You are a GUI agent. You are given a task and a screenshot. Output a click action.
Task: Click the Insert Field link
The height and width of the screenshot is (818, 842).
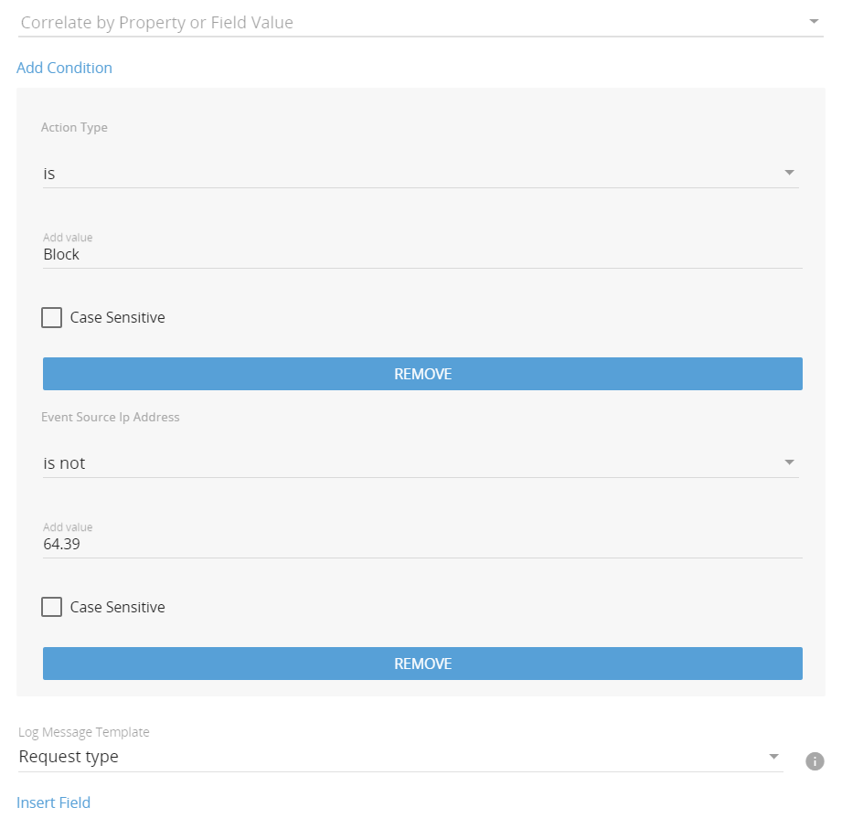(x=53, y=802)
